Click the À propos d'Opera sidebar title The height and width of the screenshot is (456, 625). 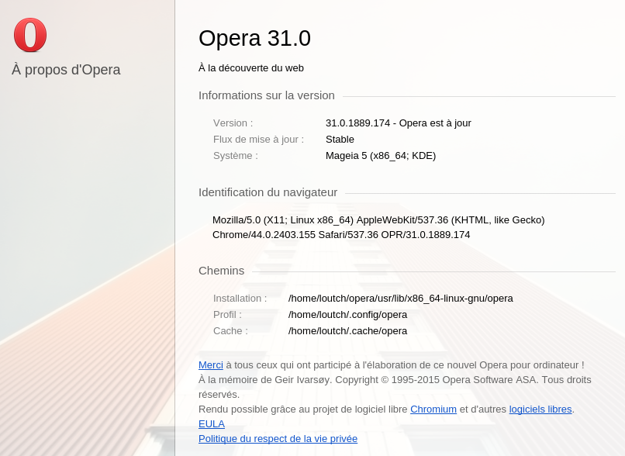click(x=66, y=70)
